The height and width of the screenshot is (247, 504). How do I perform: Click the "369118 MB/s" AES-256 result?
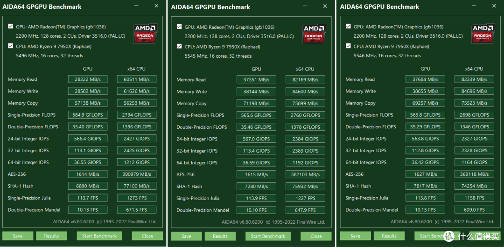point(474,174)
